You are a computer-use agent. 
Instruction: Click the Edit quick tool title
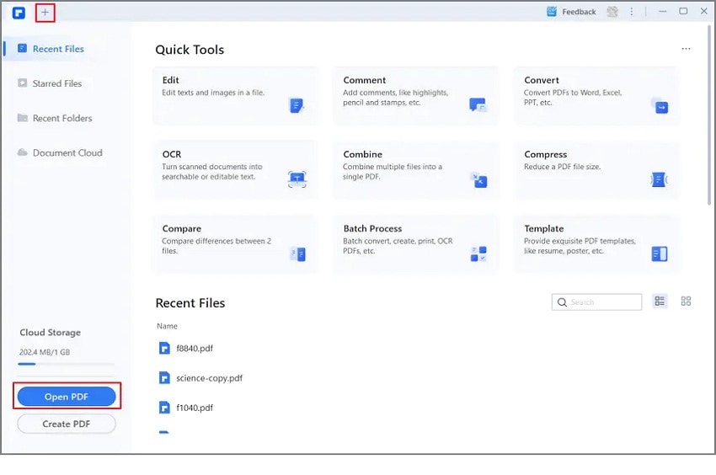coord(171,80)
